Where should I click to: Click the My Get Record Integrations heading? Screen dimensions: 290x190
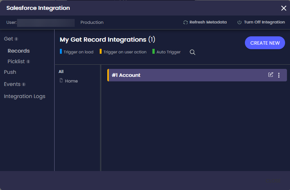point(107,39)
